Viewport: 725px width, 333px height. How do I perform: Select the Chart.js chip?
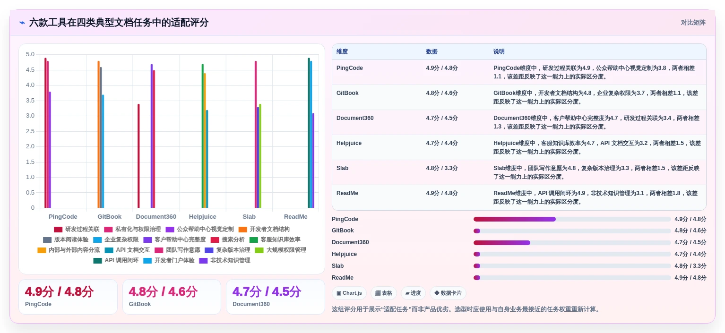[x=349, y=293]
